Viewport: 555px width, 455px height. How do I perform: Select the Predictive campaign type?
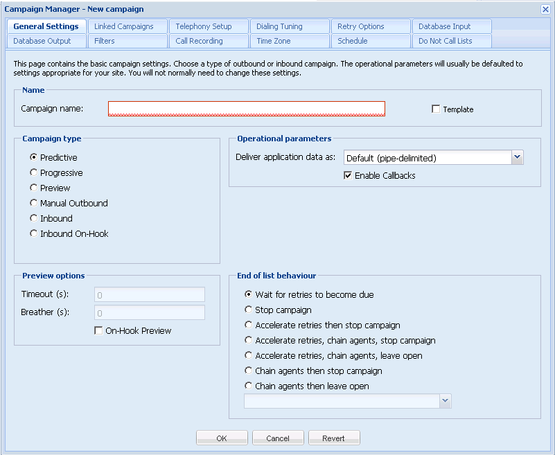click(34, 157)
